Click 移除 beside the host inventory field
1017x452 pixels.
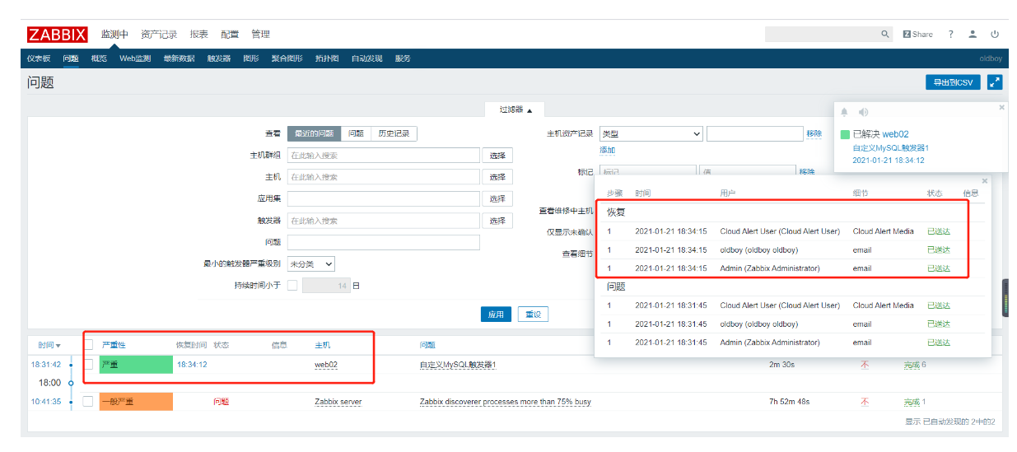814,133
